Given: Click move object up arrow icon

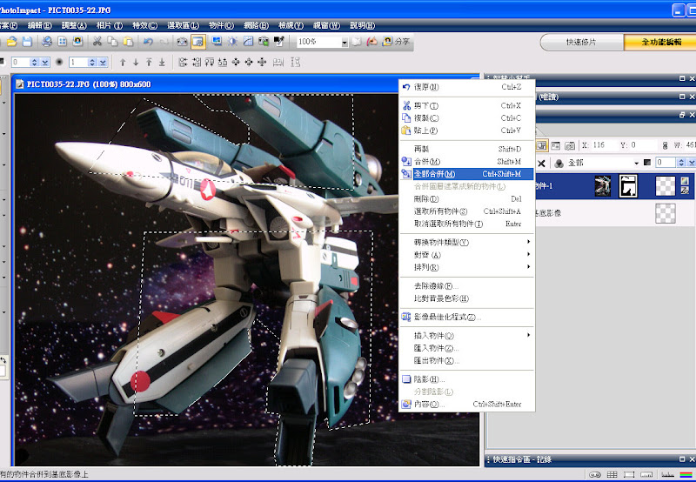Looking at the screenshot, I should (x=123, y=62).
